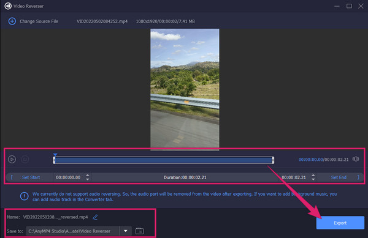The height and width of the screenshot is (238, 368).
Task: Click the right trim handle on timeline
Action: point(273,160)
